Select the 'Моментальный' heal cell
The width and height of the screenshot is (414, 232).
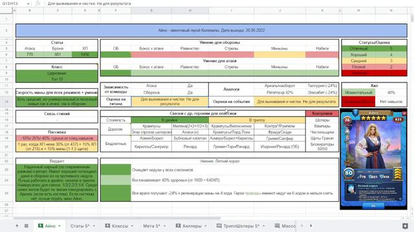358,93
